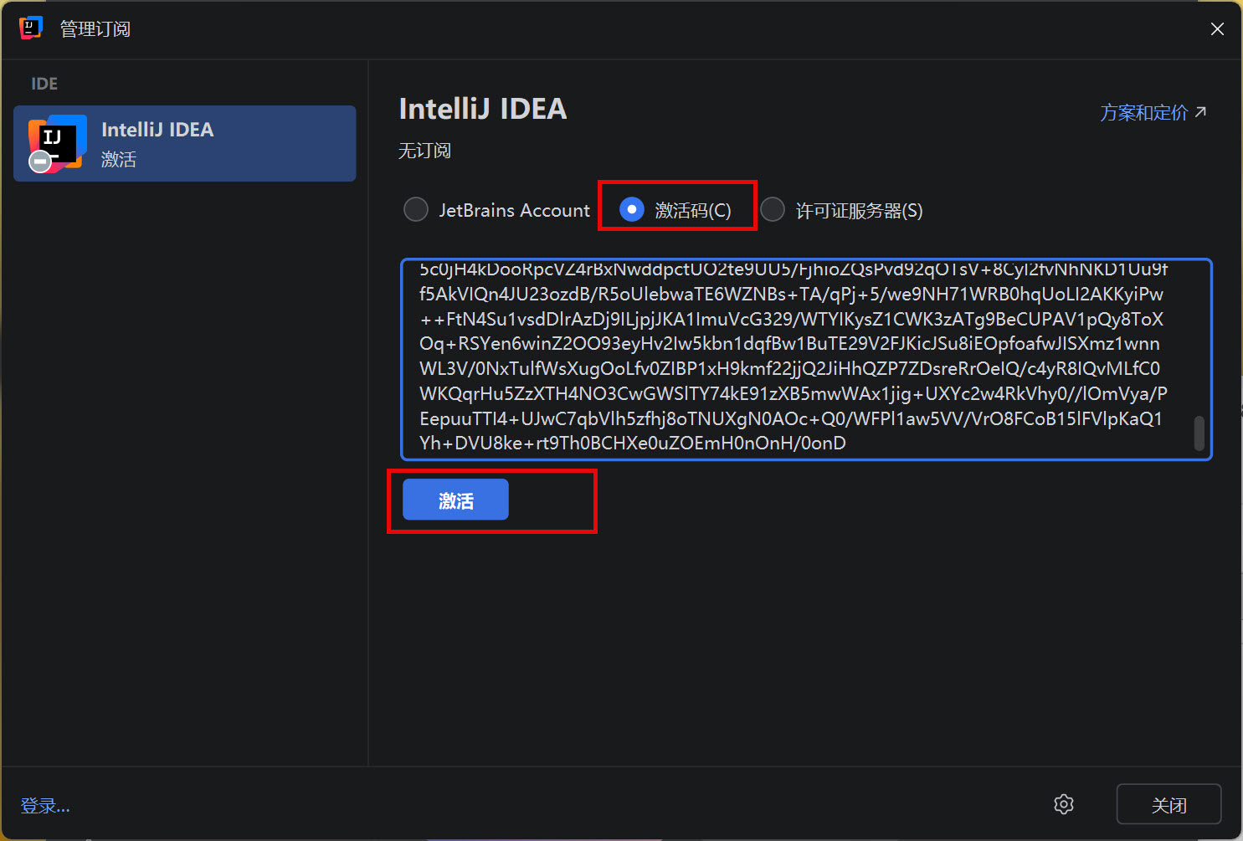Choose the 激活码(C) radio option
The width and height of the screenshot is (1243, 841).
[x=632, y=209]
